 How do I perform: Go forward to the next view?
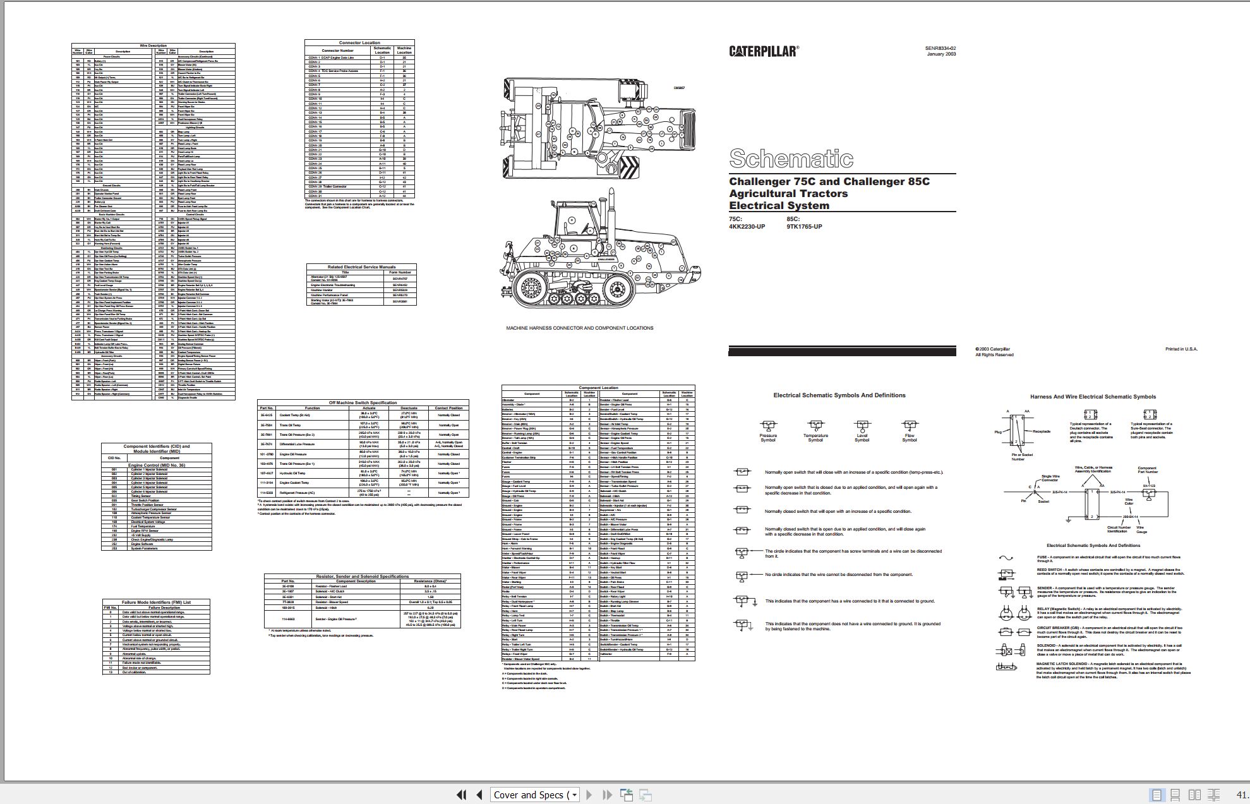pyautogui.click(x=646, y=795)
